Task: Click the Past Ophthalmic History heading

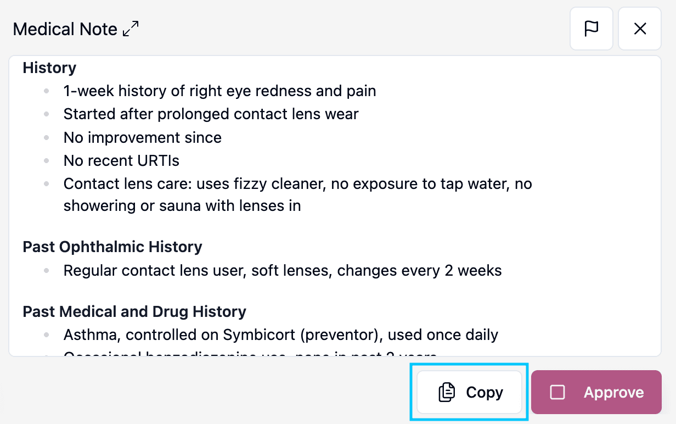Action: (x=112, y=247)
